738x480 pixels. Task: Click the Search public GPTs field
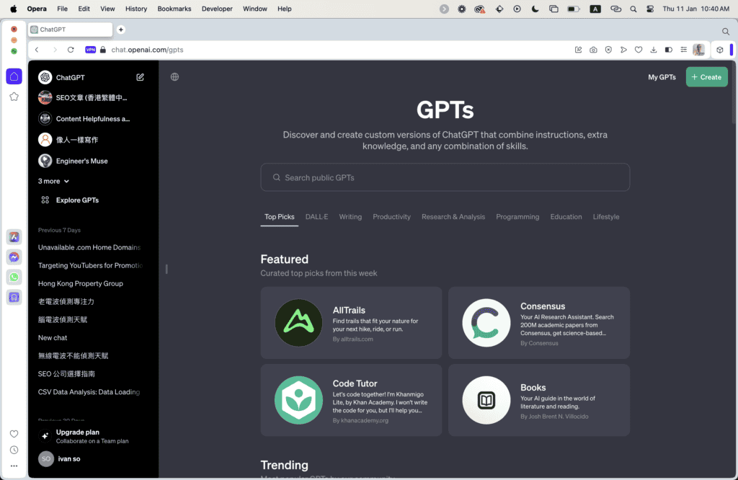(x=445, y=177)
